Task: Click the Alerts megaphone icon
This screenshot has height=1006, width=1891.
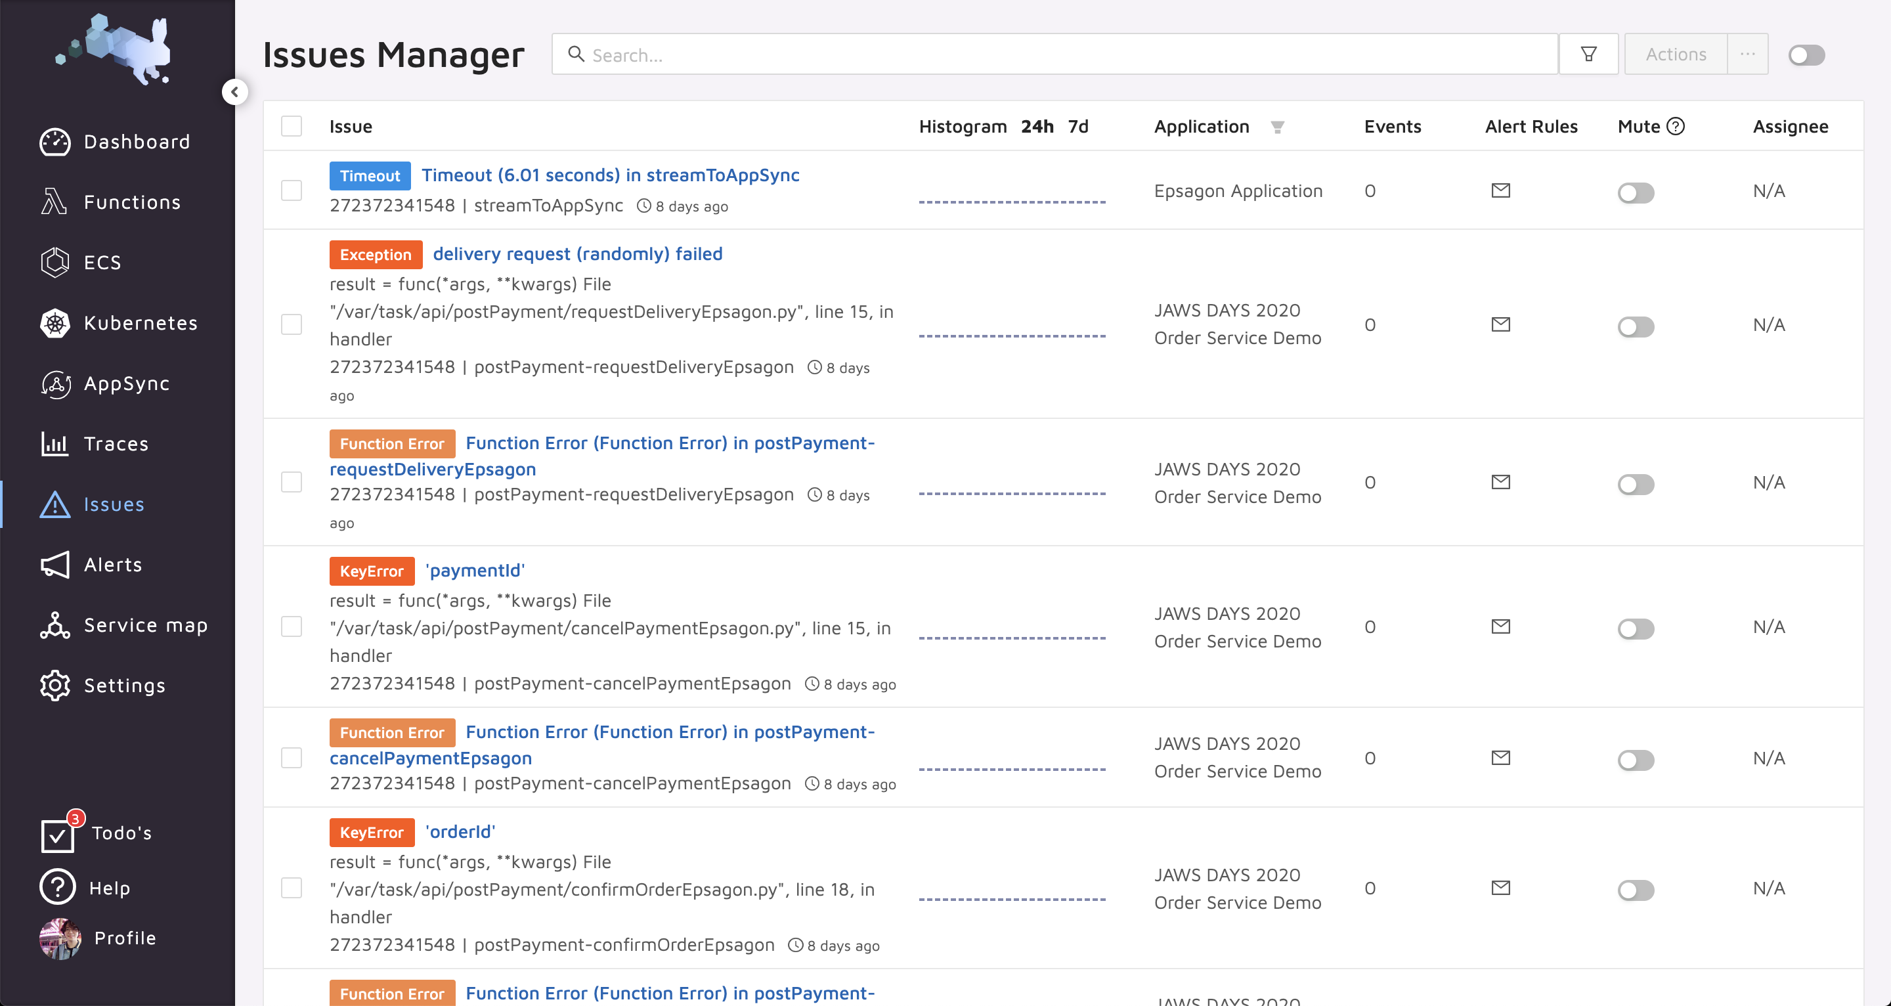Action: point(55,565)
